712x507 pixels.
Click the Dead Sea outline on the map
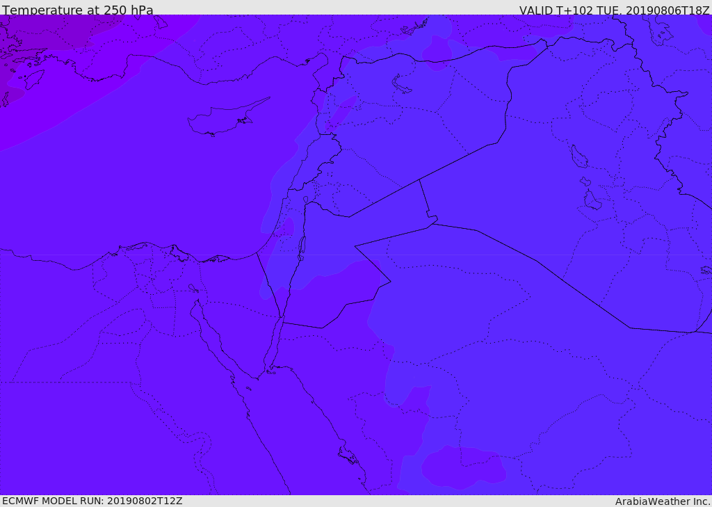[x=302, y=248]
